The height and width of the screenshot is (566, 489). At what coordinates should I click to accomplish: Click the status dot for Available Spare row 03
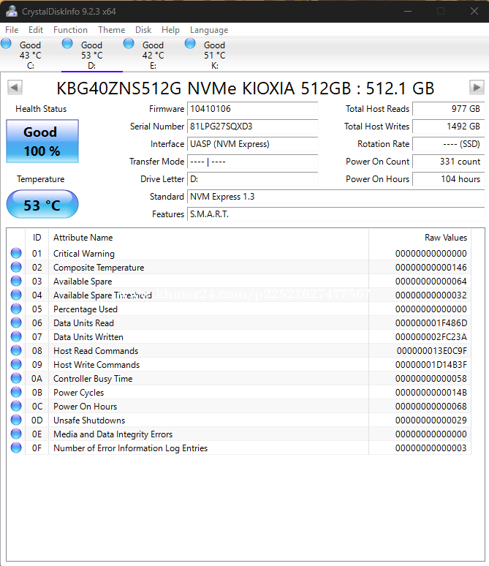(16, 281)
